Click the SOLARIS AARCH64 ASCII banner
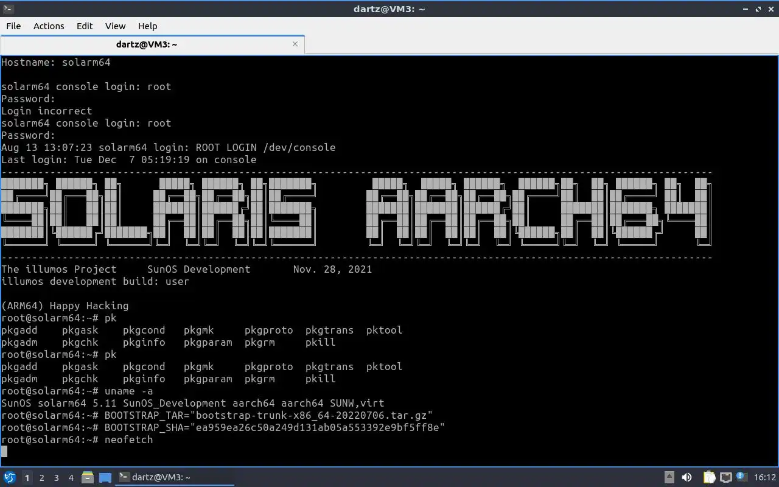 pyautogui.click(x=356, y=211)
